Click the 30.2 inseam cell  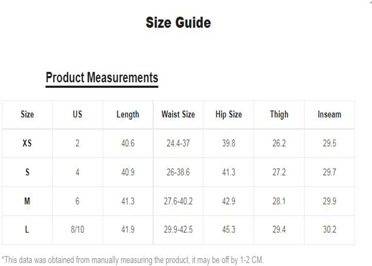point(329,229)
